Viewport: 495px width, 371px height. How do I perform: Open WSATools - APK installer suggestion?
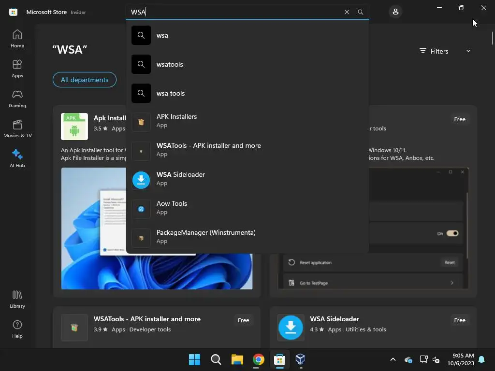coord(247,151)
